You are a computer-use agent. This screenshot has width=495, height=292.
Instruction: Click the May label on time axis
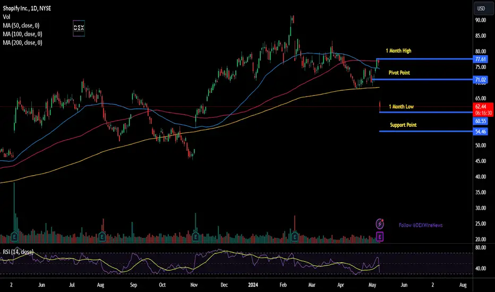pyautogui.click(x=372, y=285)
